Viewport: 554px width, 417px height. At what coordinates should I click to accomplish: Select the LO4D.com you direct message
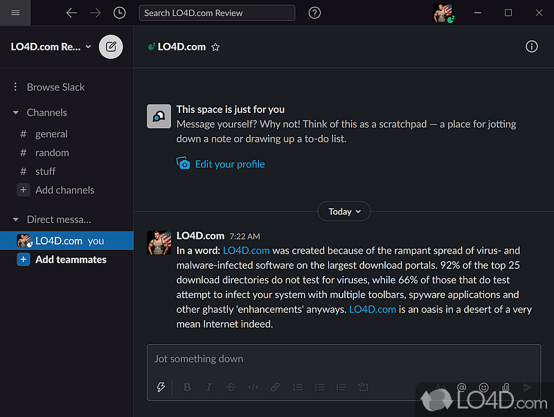[66, 240]
